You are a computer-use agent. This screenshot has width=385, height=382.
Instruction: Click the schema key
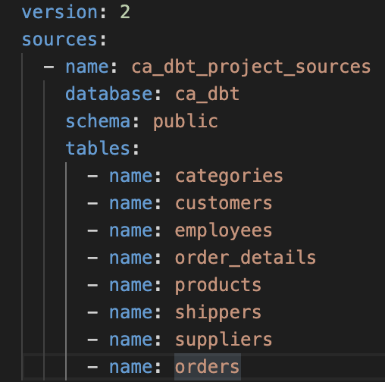(x=98, y=121)
